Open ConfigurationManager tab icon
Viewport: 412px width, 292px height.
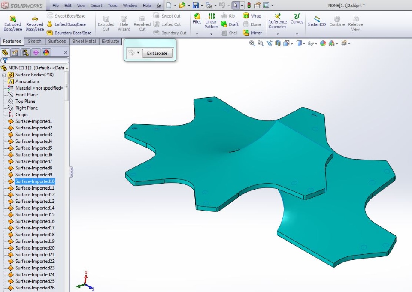point(25,52)
